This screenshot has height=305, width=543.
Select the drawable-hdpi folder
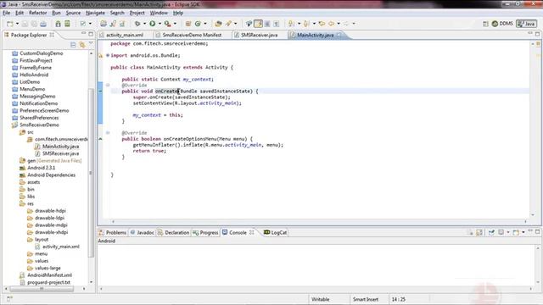50,211
